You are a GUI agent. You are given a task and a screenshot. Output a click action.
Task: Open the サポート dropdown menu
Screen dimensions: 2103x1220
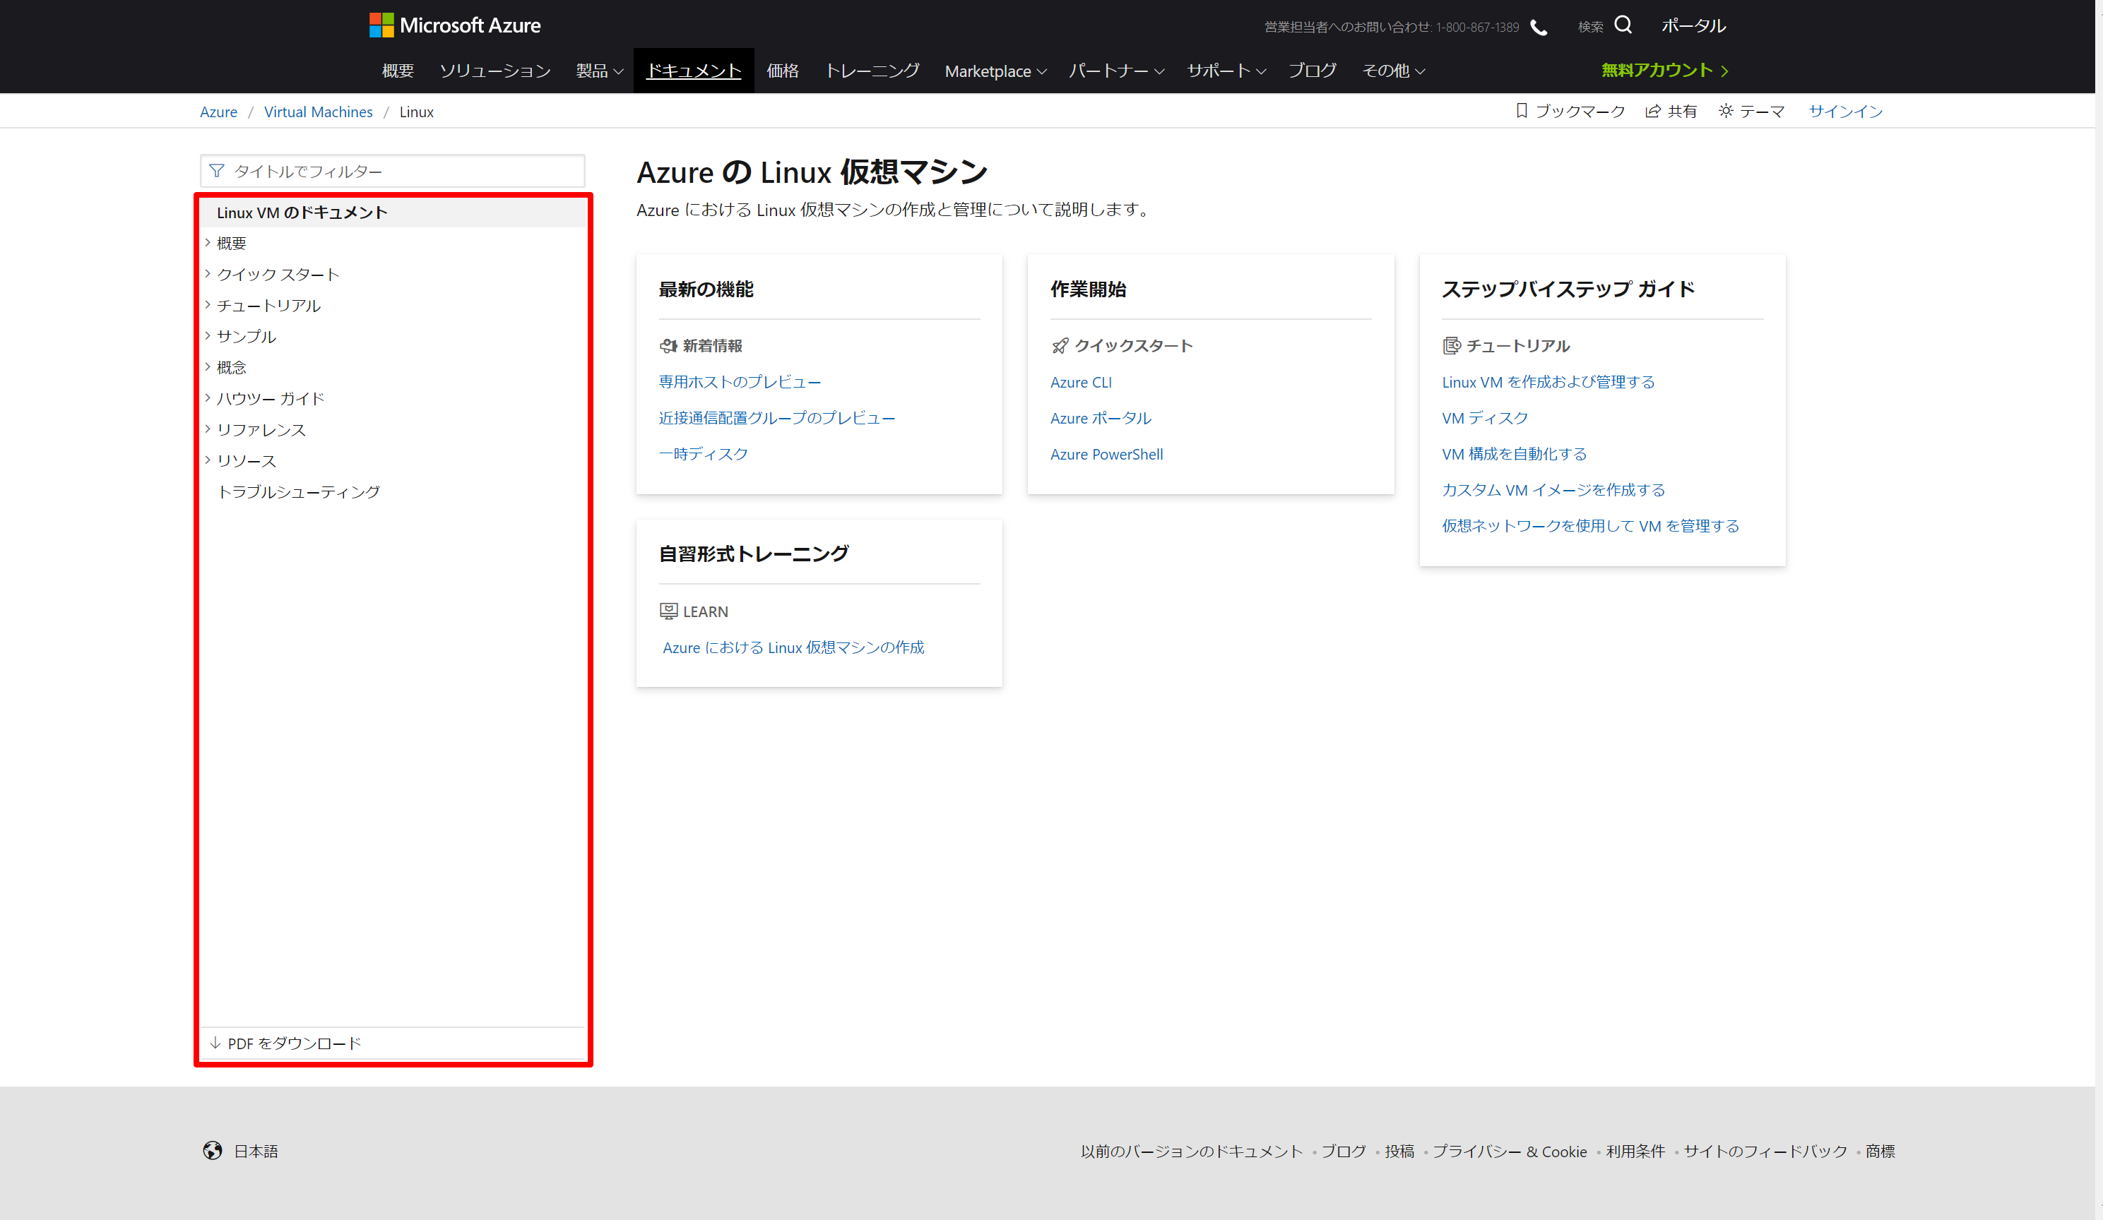click(x=1226, y=71)
